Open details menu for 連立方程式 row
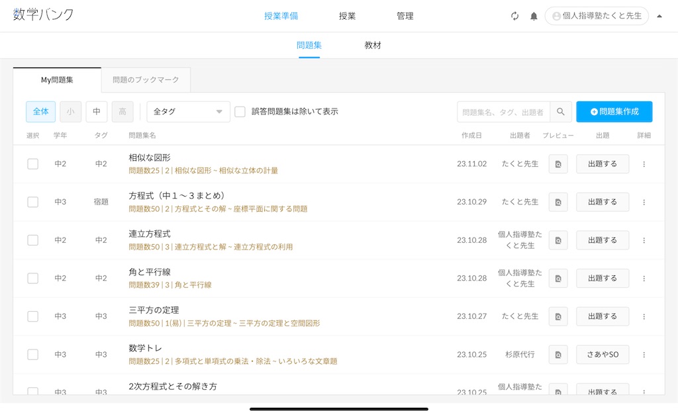678x415 pixels. [644, 240]
